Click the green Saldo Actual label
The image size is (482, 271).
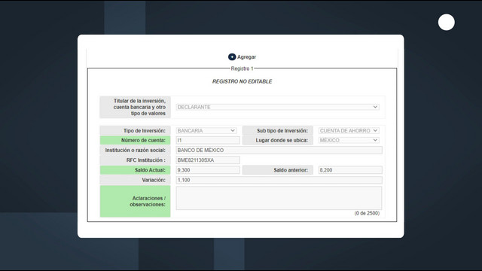pos(136,170)
